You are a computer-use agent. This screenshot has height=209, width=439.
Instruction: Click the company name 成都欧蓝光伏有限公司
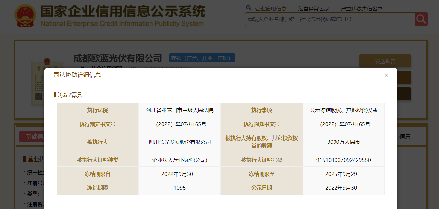coord(118,58)
